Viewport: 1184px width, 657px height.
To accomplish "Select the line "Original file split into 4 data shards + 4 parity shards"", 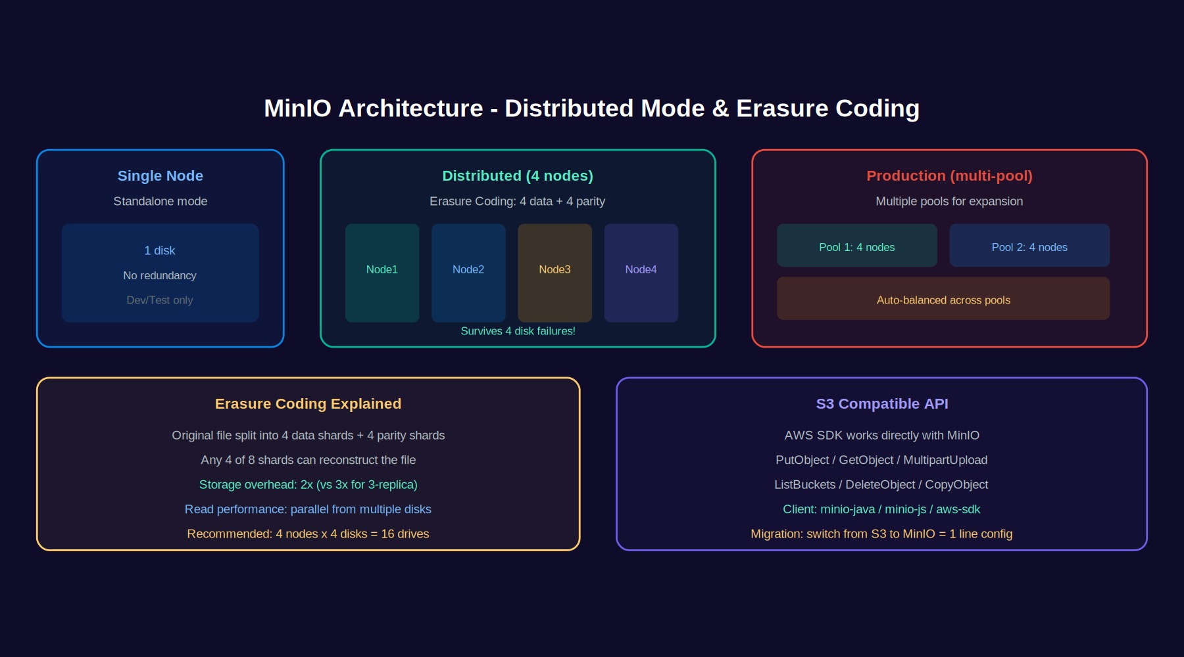I will coord(308,436).
